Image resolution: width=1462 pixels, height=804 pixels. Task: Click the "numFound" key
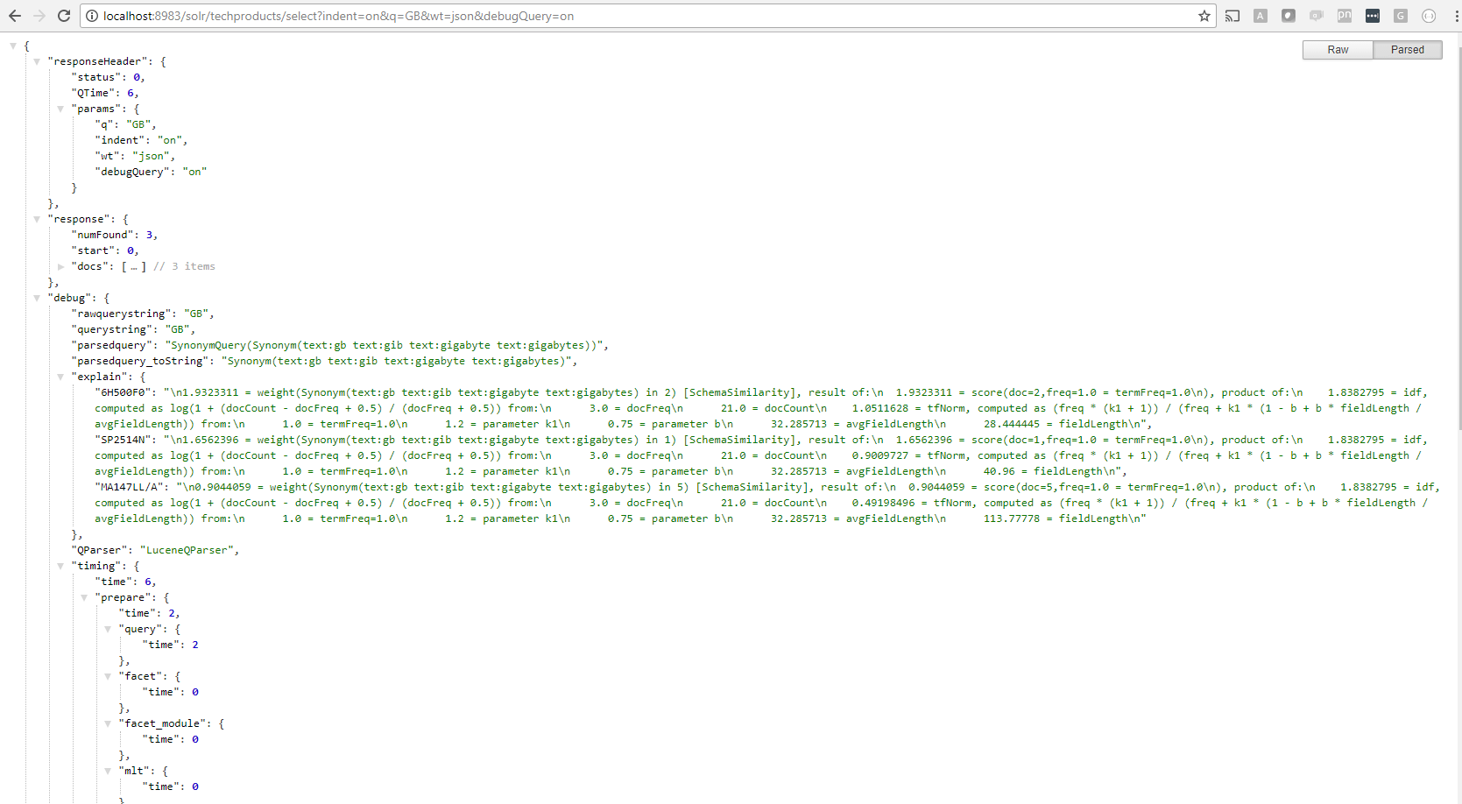pos(102,235)
